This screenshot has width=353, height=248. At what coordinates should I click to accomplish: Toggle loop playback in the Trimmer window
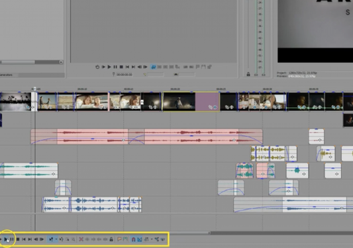(x=97, y=67)
